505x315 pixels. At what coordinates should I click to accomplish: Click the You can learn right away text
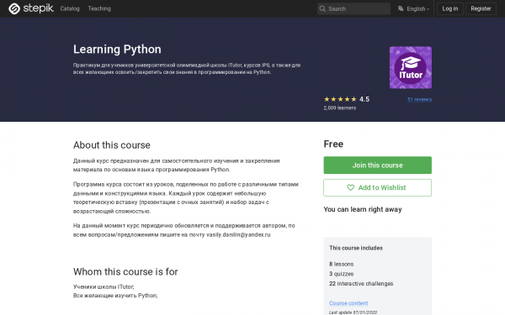click(363, 209)
